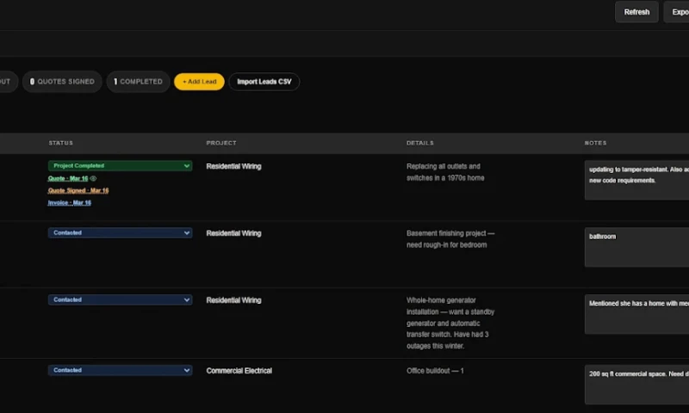Click the Commercial Electrical project text

(x=239, y=371)
